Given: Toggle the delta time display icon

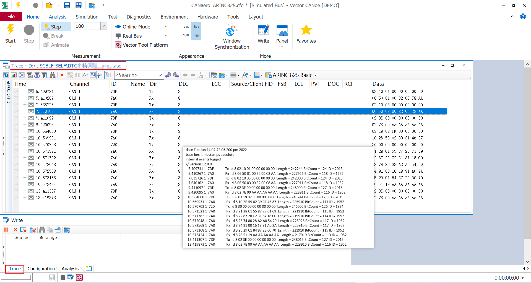Looking at the screenshot, I should (85, 75).
